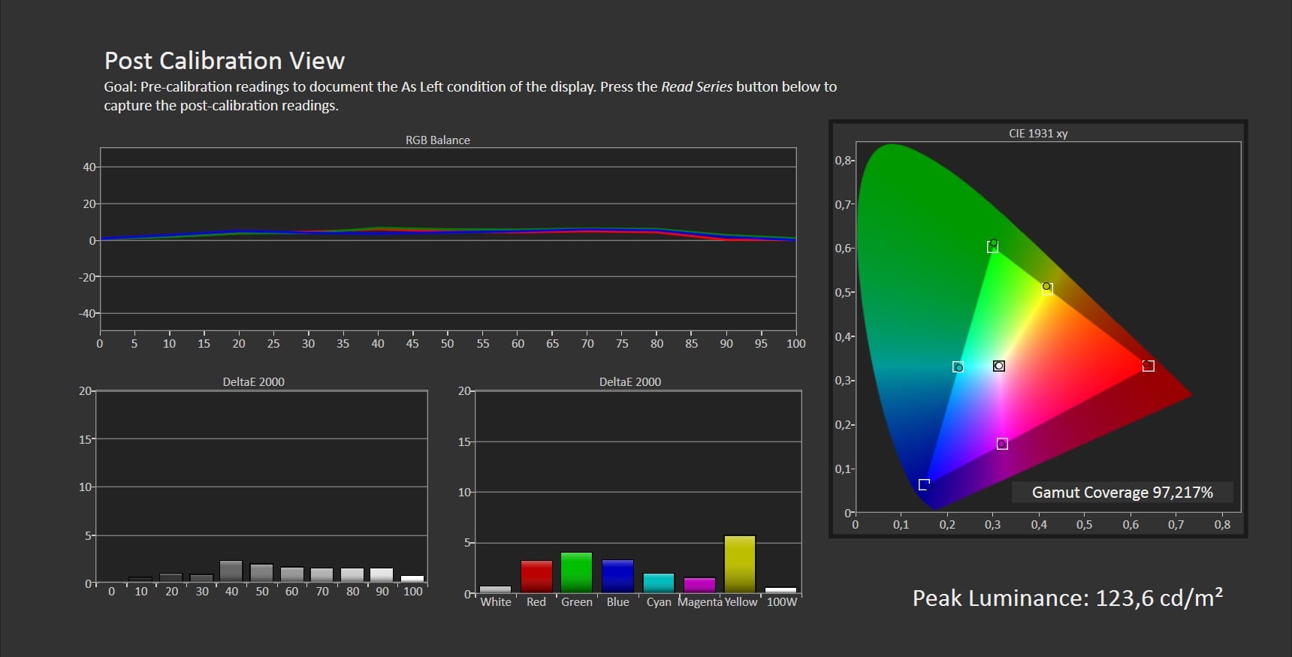The width and height of the screenshot is (1292, 657).
Task: Click the 100 tick label on RGB Balance axis
Action: (795, 344)
